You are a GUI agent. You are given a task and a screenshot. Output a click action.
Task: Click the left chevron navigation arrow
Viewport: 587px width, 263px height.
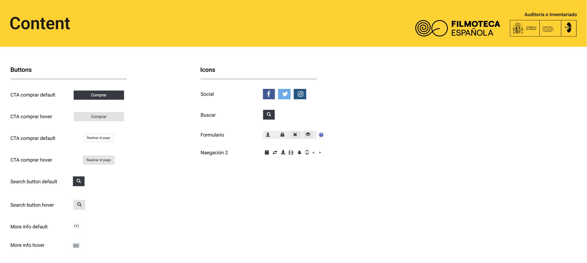pyautogui.click(x=313, y=152)
